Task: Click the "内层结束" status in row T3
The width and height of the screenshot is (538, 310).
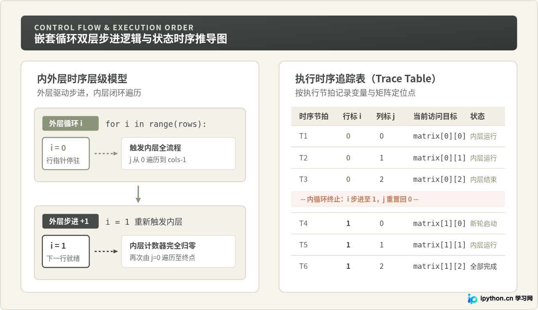Action: click(x=483, y=179)
